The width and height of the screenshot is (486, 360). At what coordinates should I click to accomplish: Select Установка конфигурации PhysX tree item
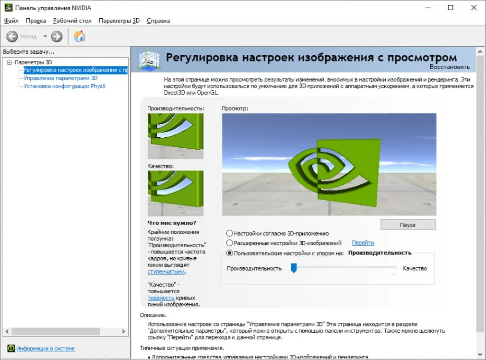(64, 86)
